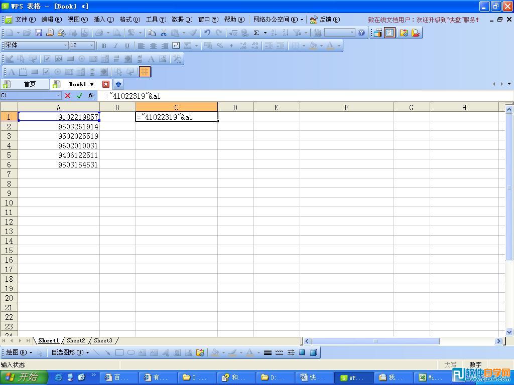The height and width of the screenshot is (385, 514).
Task: Click the Save icon in the toolbar
Action: coord(39,33)
